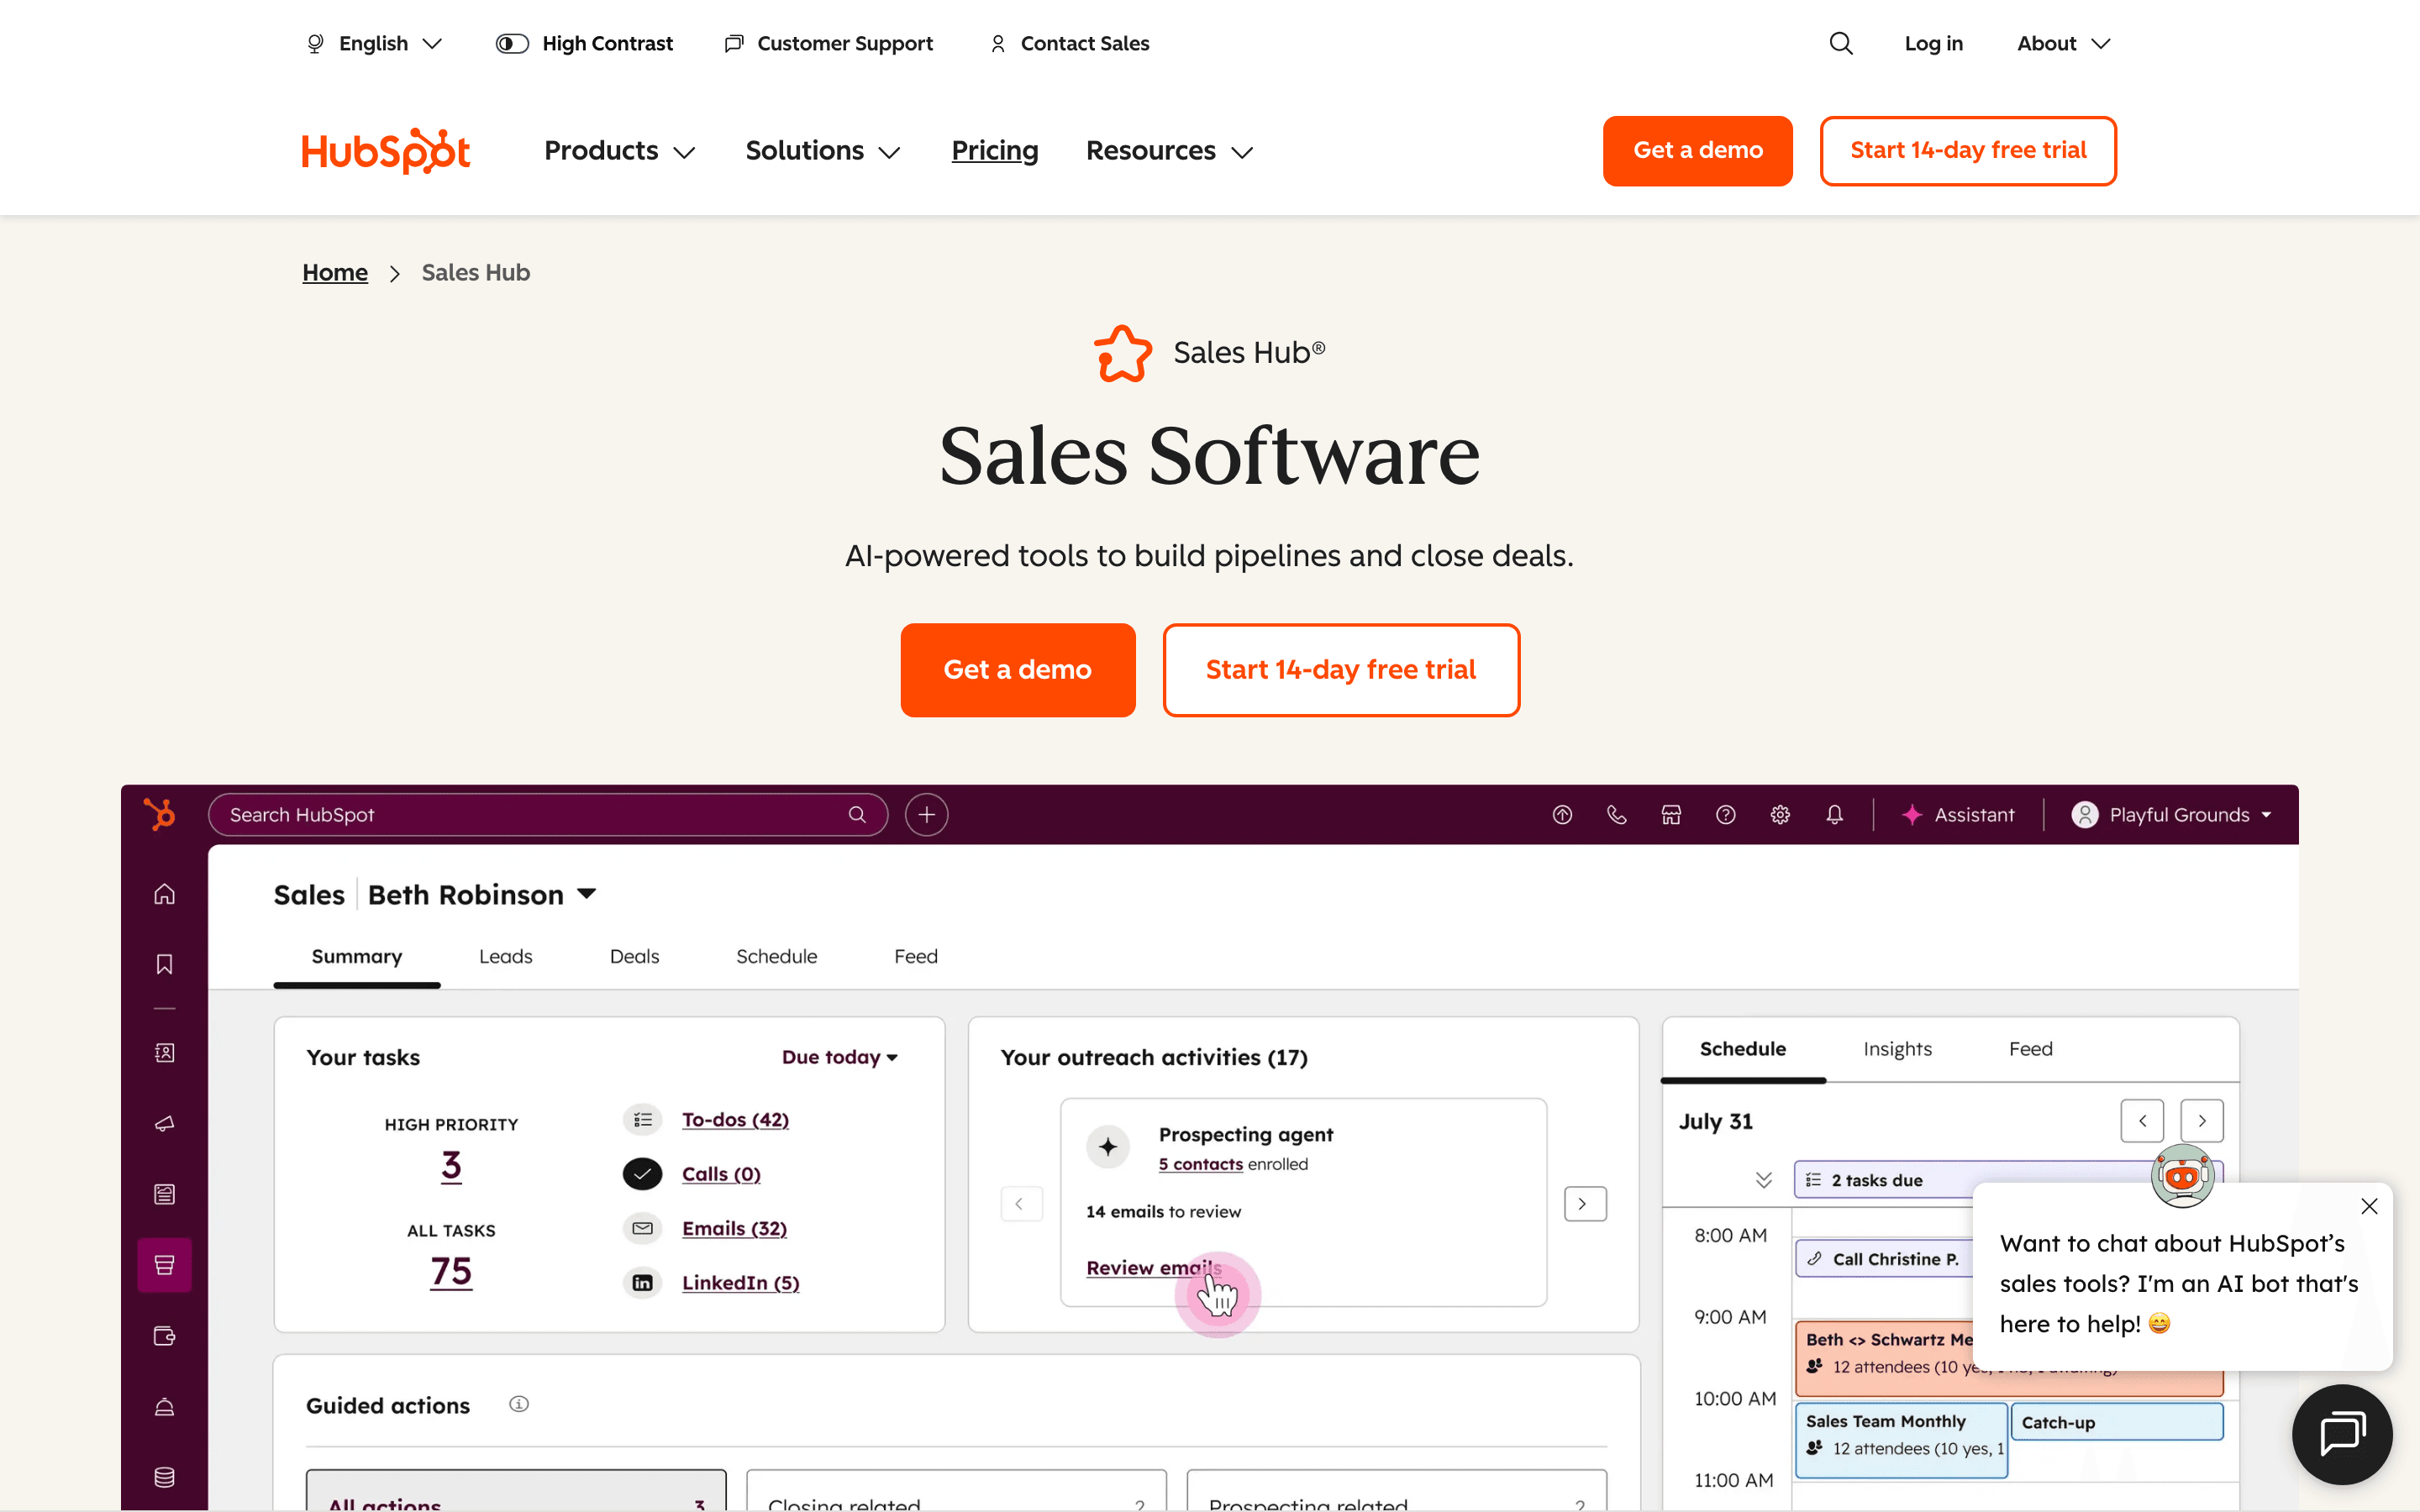Screen dimensions: 2420x1512
Task: Open the marketplace storefront icon
Action: pos(1671,815)
